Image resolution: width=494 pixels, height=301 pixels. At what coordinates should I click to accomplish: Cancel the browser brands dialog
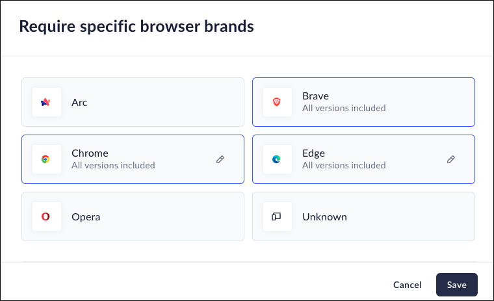(408, 285)
